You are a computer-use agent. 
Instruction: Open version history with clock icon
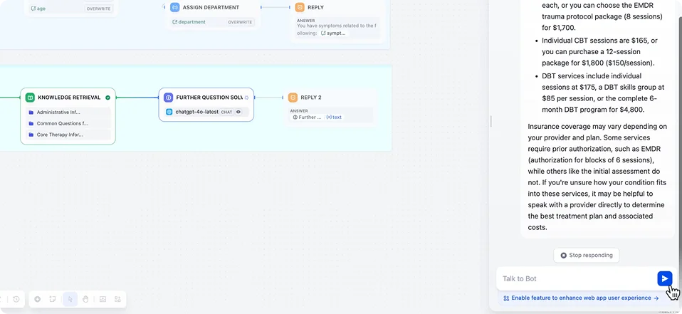[x=16, y=299]
